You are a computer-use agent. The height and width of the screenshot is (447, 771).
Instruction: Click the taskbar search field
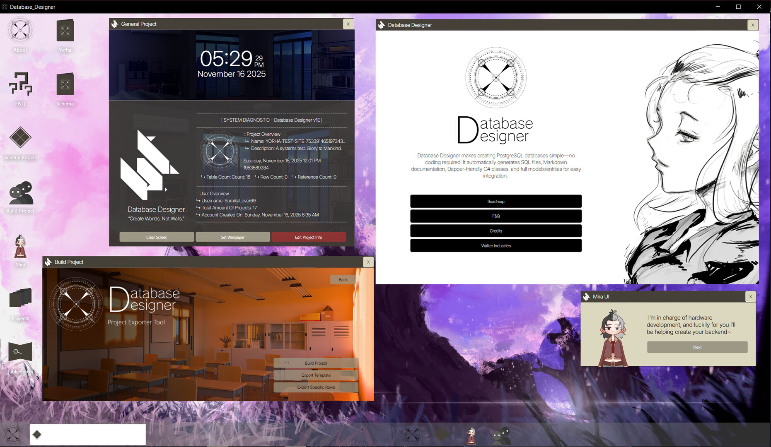[x=87, y=434]
